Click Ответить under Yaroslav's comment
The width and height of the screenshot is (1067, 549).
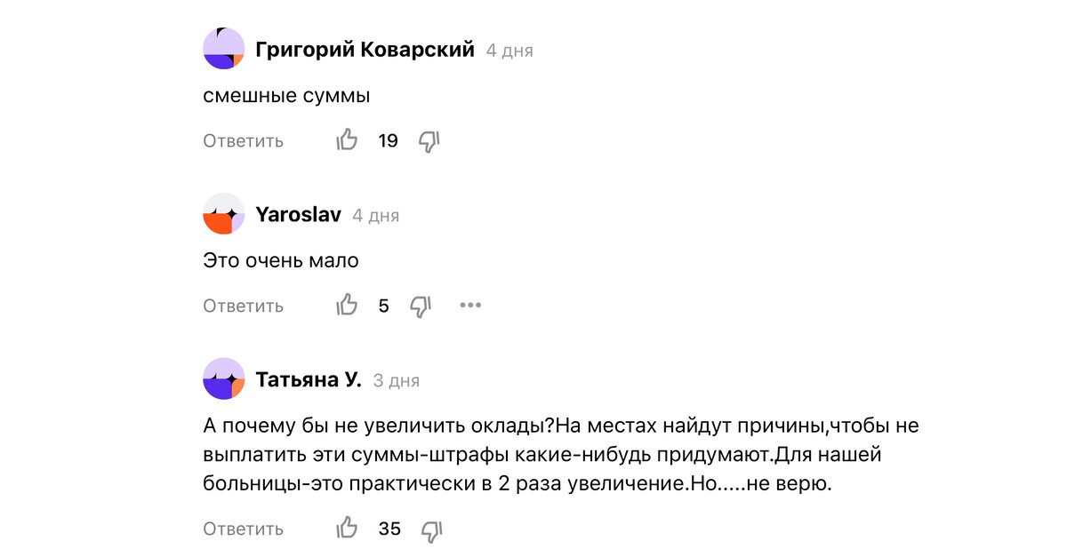tap(242, 305)
